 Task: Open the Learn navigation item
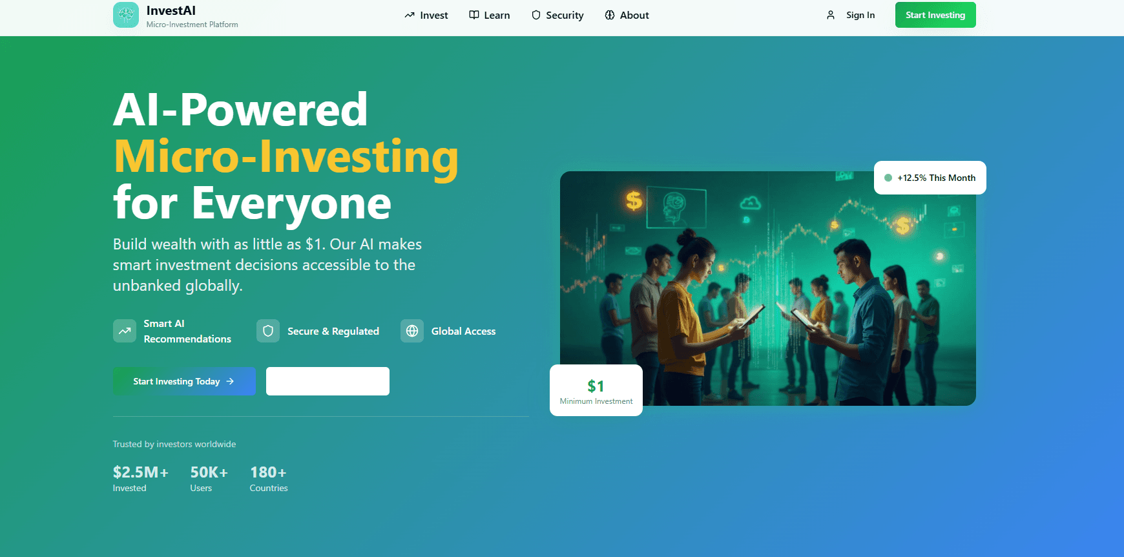[x=490, y=15]
